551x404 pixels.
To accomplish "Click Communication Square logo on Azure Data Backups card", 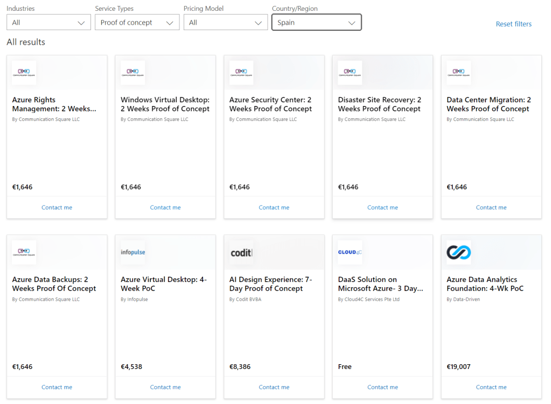I will 24,252.
